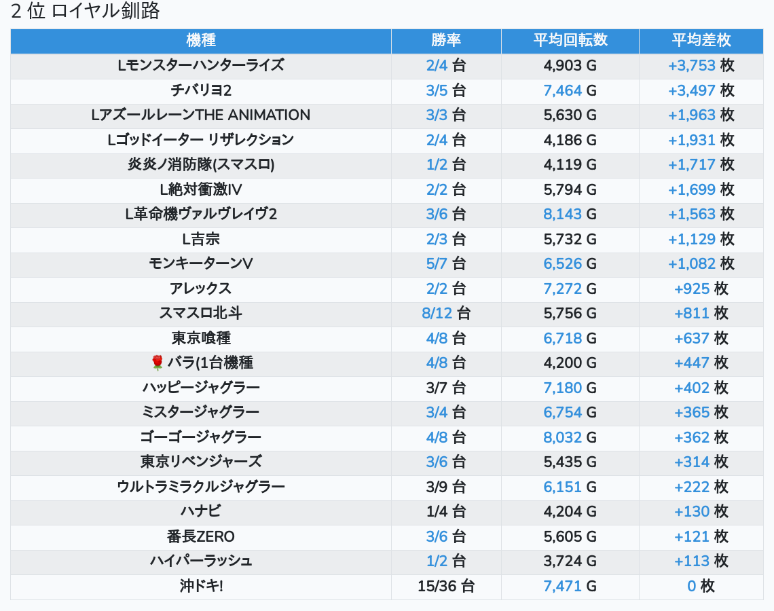Click the +637 link for 東京喰種
This screenshot has width=774, height=611.
click(x=691, y=338)
